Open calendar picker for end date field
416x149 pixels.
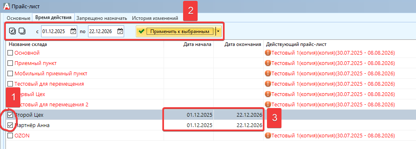[120, 31]
